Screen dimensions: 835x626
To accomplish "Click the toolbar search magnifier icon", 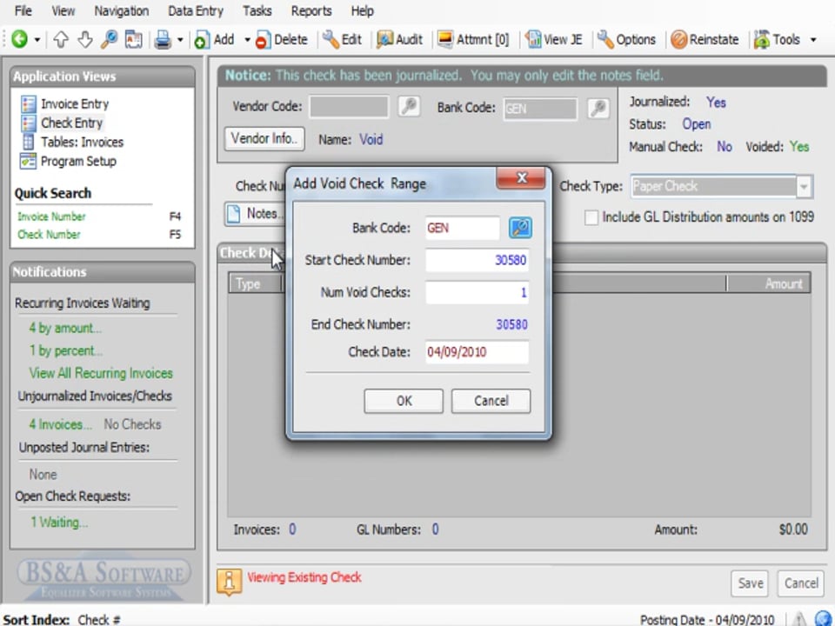I will click(x=109, y=39).
